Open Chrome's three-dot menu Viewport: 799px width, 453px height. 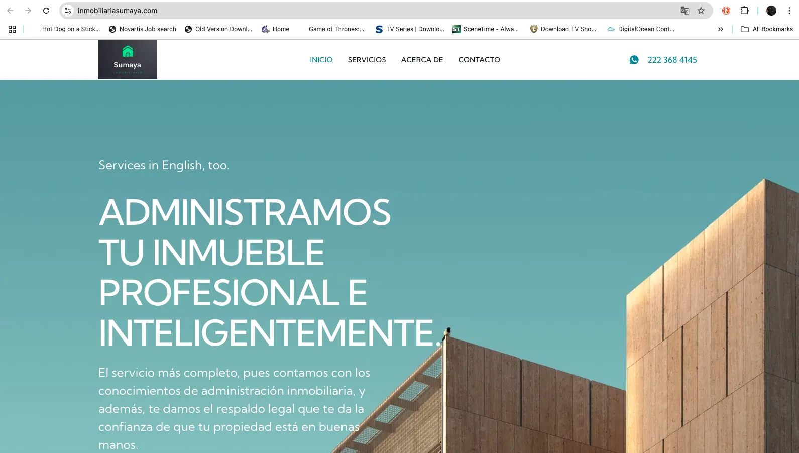[x=789, y=11]
